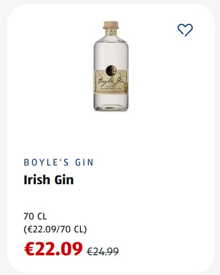Click the (€22.09/70 CL) unit price text

point(56,229)
